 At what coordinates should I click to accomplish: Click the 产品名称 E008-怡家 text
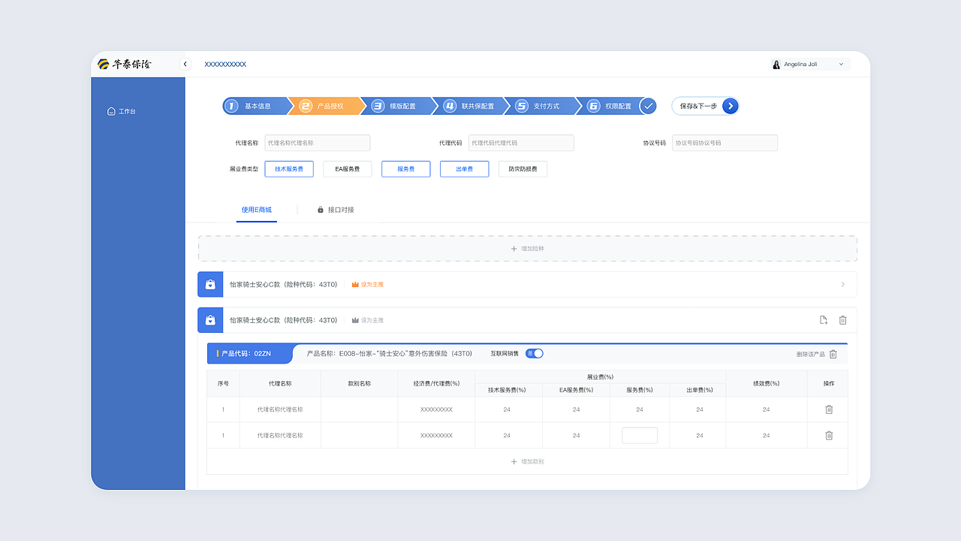(390, 353)
